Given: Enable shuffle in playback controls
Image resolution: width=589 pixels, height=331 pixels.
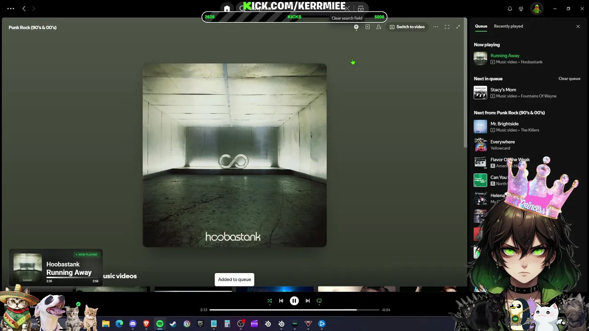Looking at the screenshot, I should point(270,301).
